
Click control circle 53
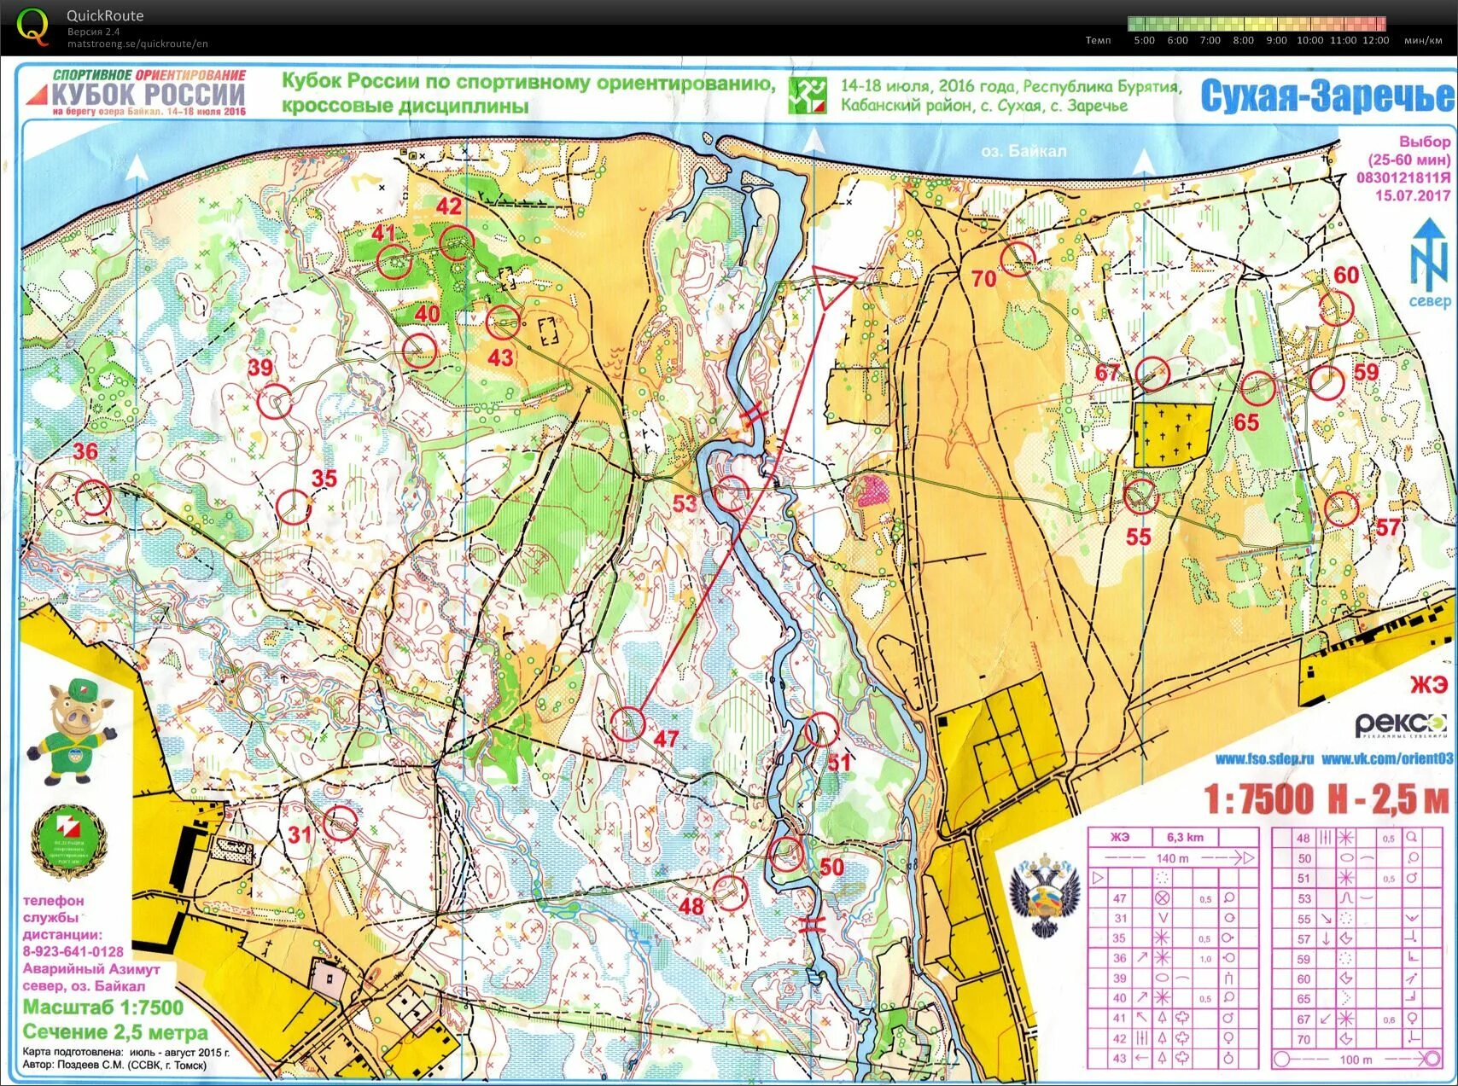point(732,494)
